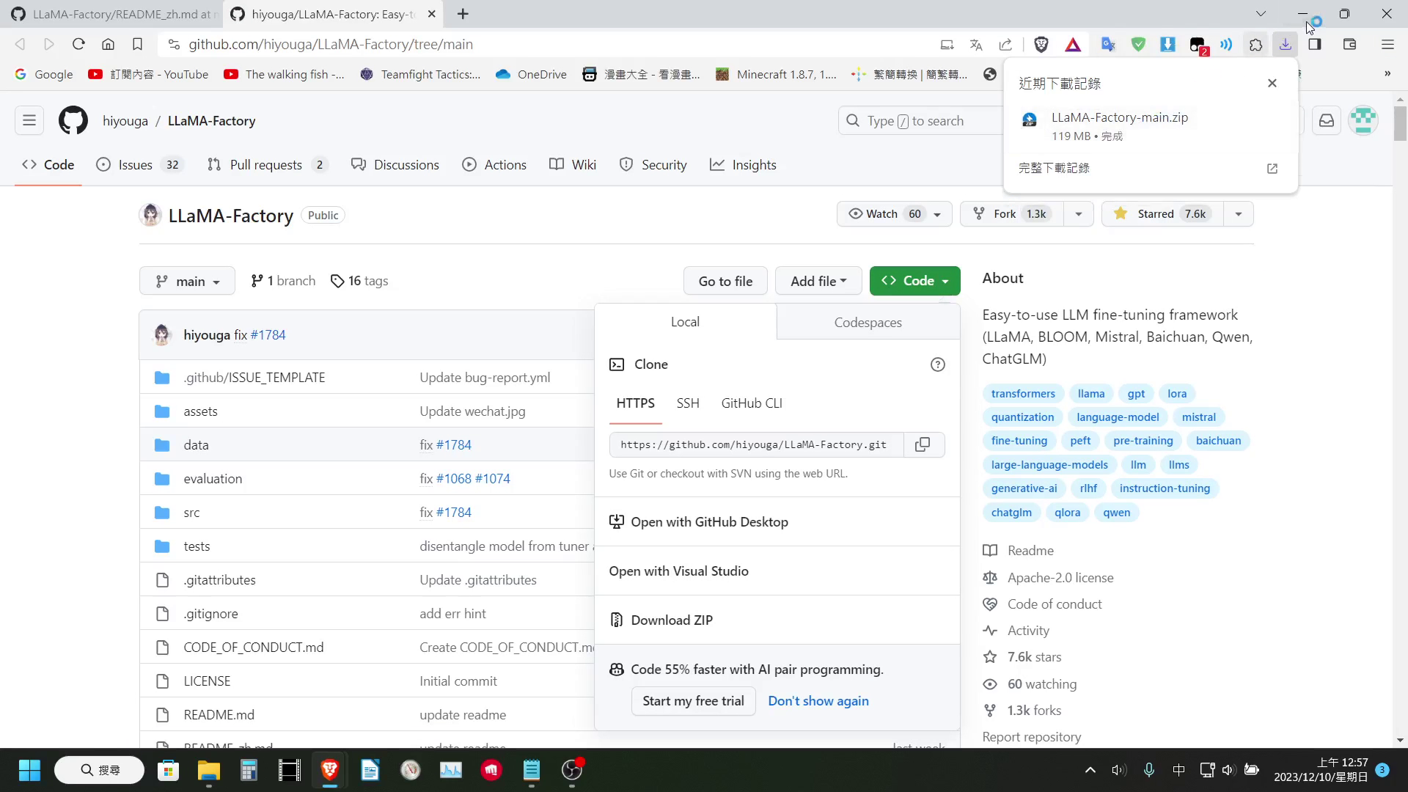Click the transformers topic tag
Screen dimensions: 1408x792
[x=1023, y=394]
